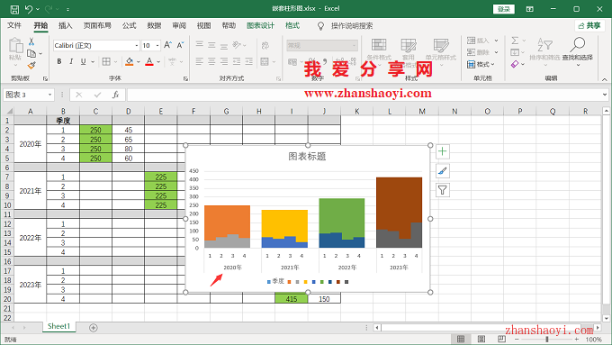612x345 pixels.
Task: Select the Sheet1 tab
Action: [x=58, y=326]
